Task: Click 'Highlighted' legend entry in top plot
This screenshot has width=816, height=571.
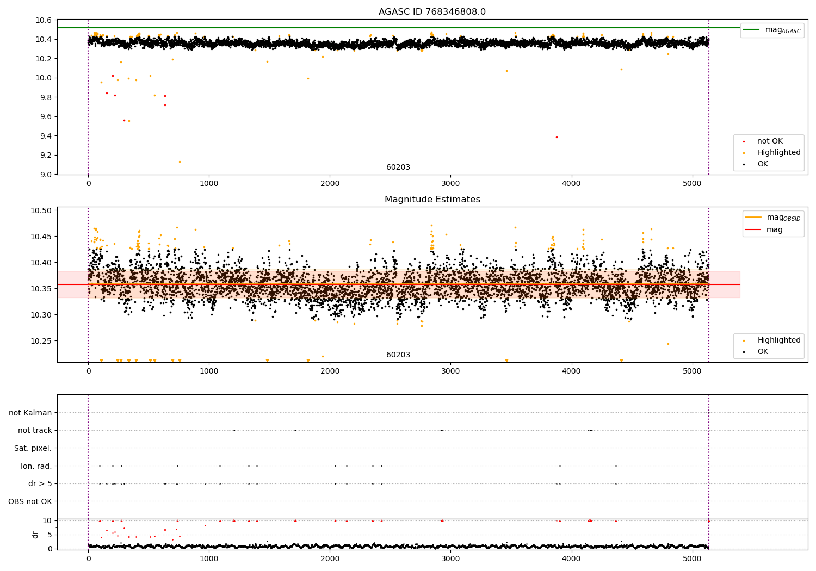Action: click(779, 153)
